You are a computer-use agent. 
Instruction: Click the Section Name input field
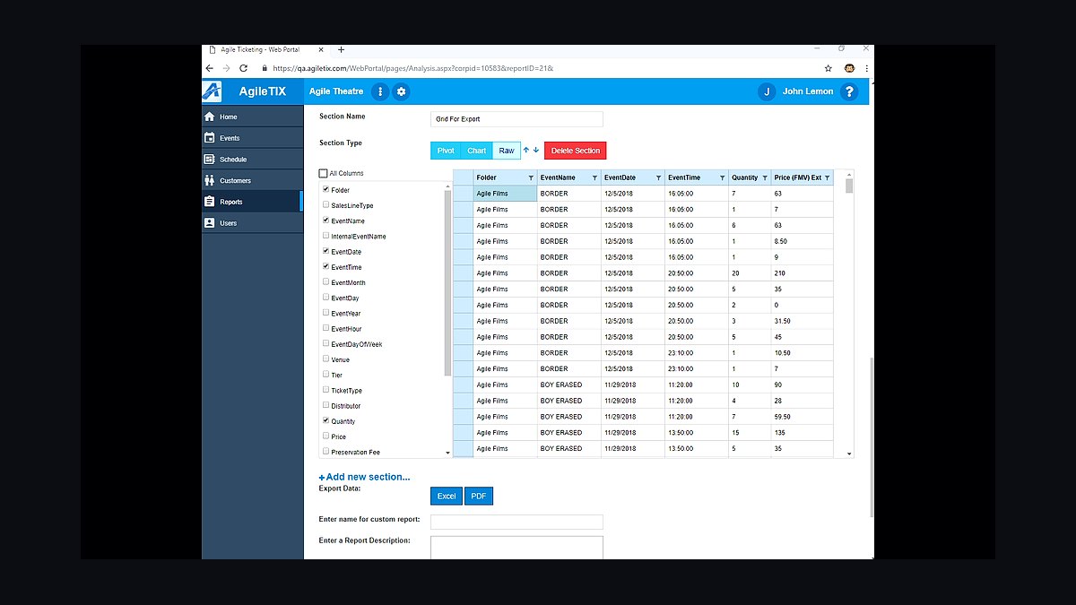[516, 118]
